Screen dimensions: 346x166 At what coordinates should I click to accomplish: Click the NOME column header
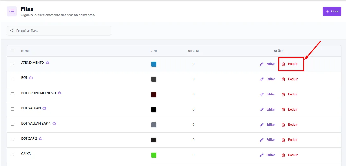[x=26, y=51]
